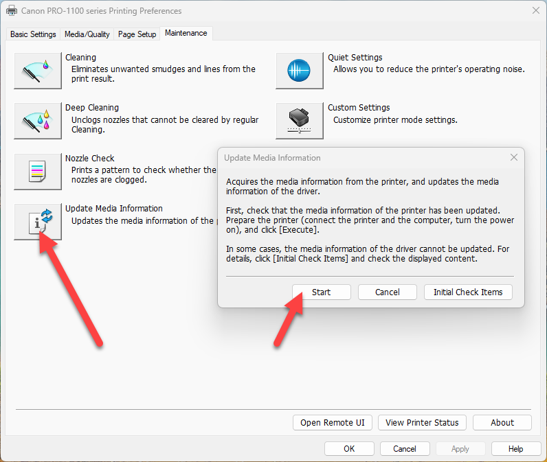Open the Deep Cleaning maintenance tool

tap(38, 121)
